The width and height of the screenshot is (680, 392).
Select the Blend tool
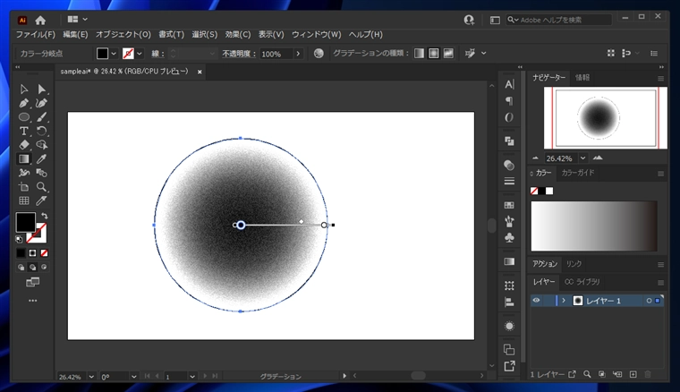coord(42,173)
